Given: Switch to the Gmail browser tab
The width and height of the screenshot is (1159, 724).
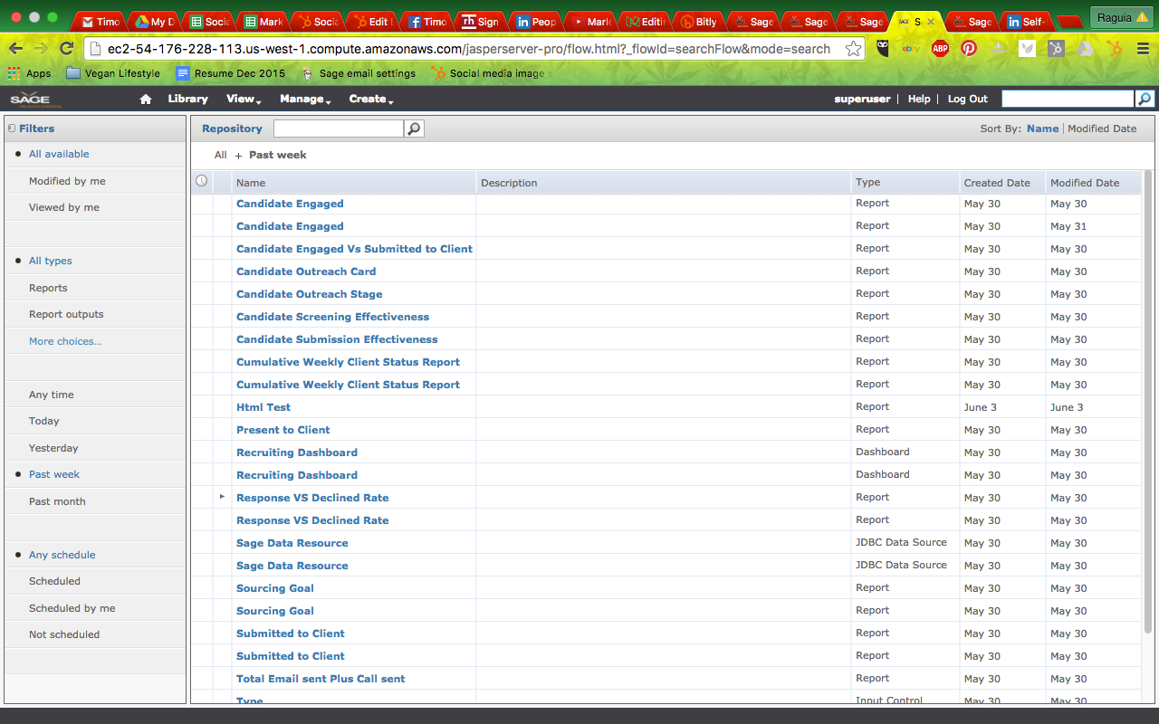Looking at the screenshot, I should tap(100, 22).
